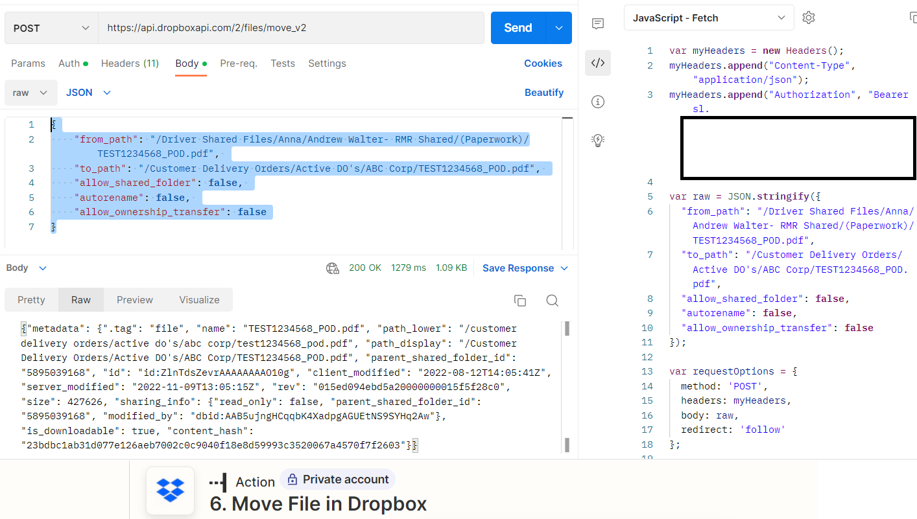Open code generation settings gear
This screenshot has width=917, height=519.
coord(808,18)
